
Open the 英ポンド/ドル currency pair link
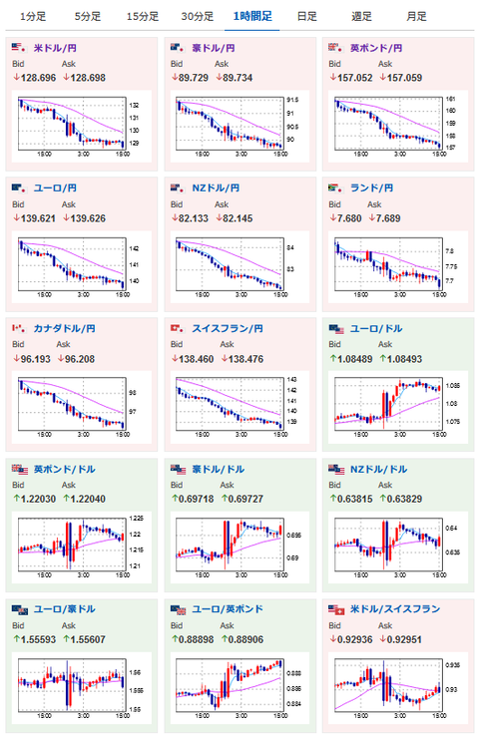(x=64, y=469)
